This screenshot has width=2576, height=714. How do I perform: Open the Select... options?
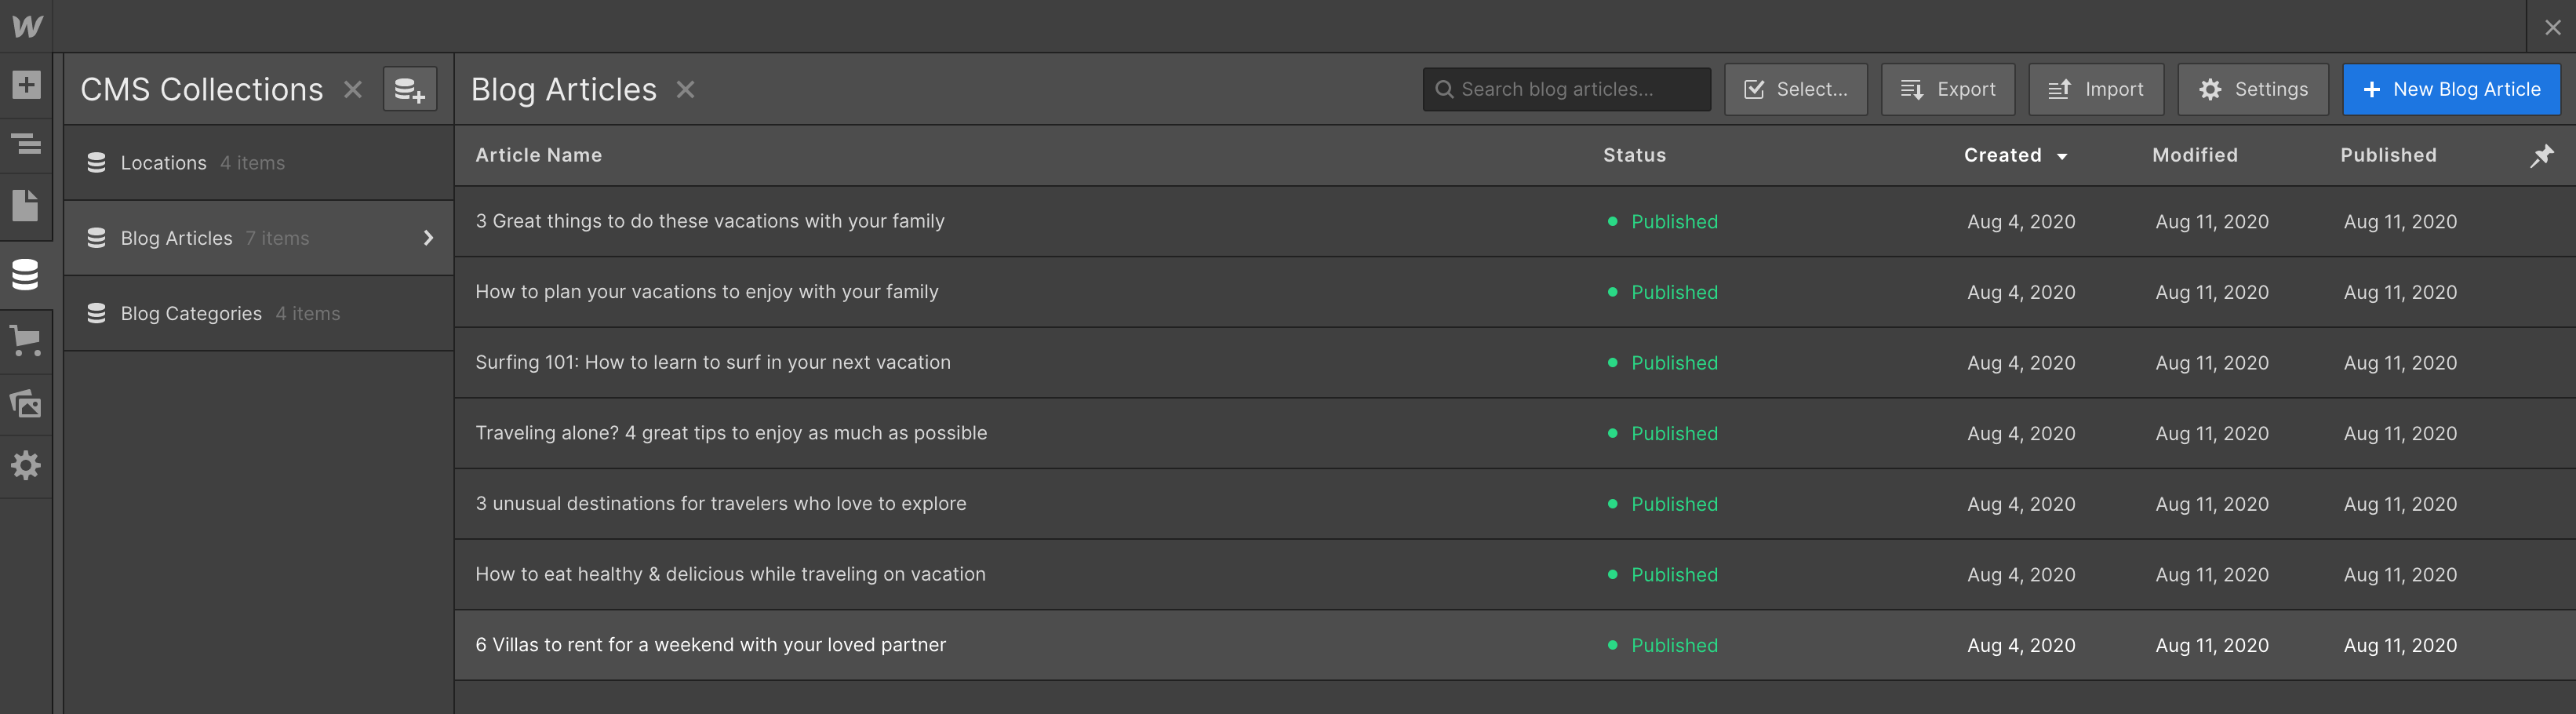click(1795, 89)
